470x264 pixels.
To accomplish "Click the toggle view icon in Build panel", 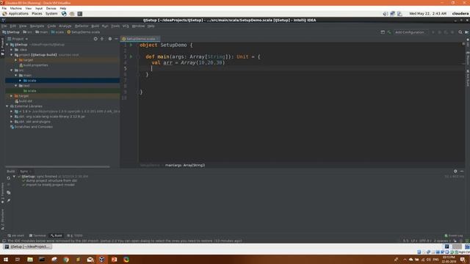I will pos(8,192).
